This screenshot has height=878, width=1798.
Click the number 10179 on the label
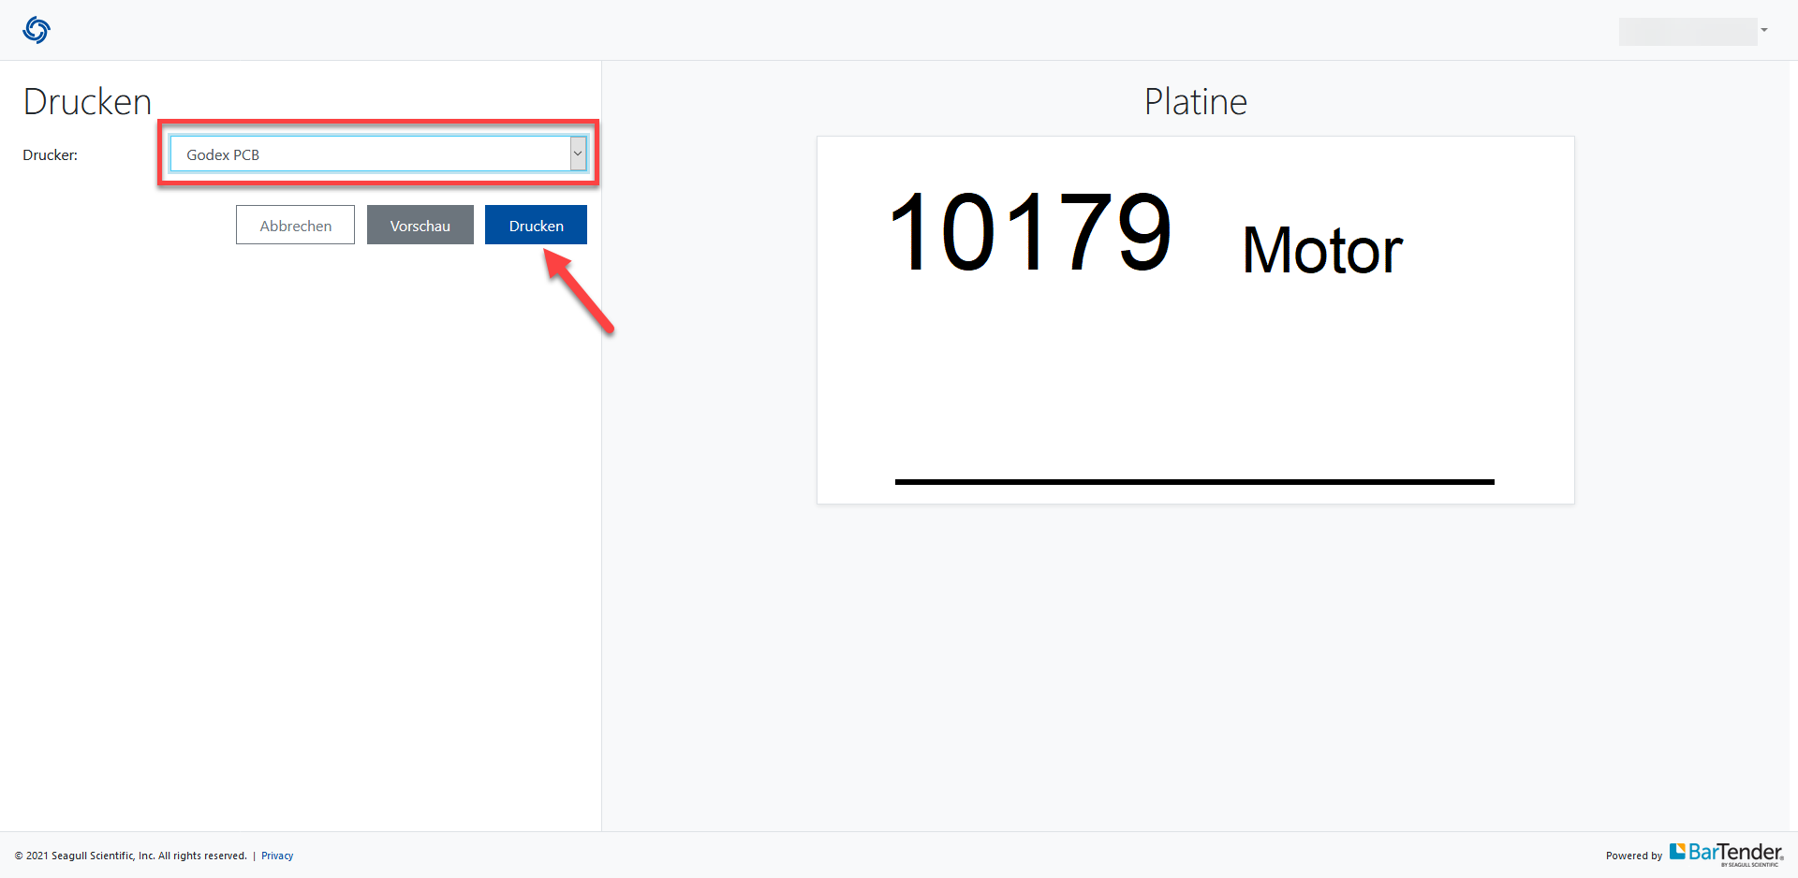click(x=1029, y=233)
